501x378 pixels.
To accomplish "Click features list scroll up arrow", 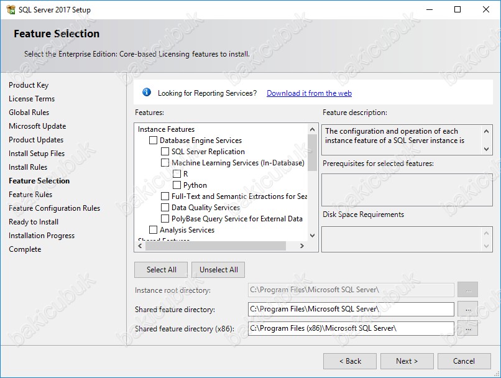I will (313, 129).
